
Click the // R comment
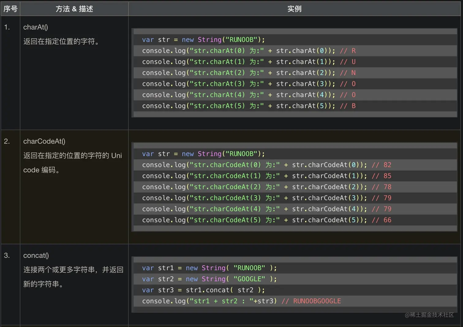(x=348, y=51)
